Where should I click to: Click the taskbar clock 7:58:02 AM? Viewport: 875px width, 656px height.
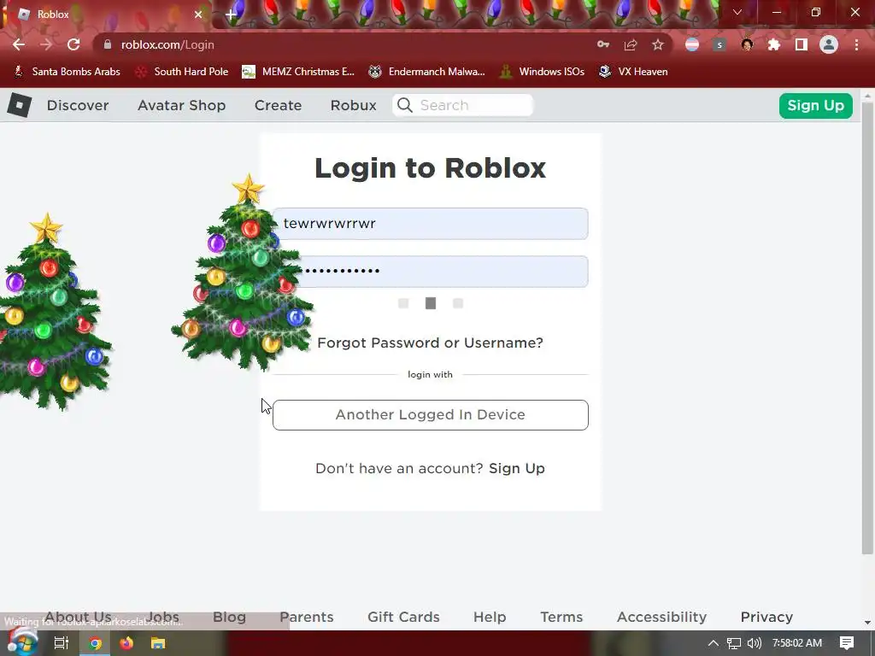797,643
